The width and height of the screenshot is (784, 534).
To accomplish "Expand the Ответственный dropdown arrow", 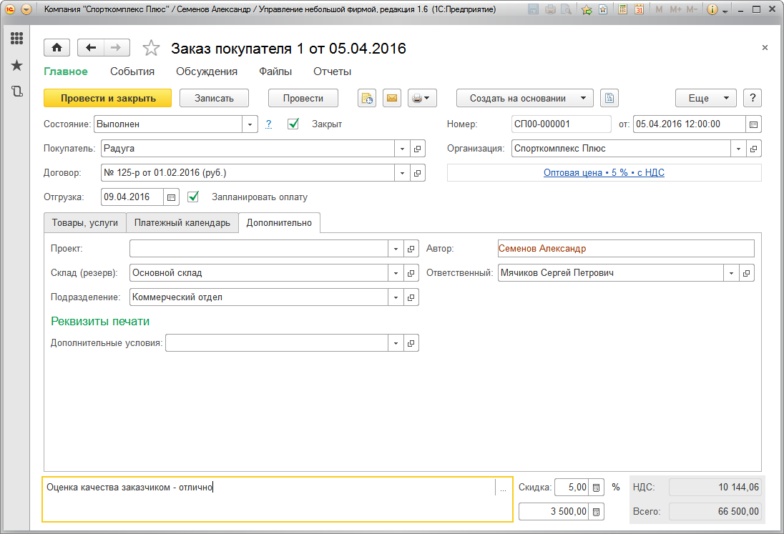I will tap(730, 273).
